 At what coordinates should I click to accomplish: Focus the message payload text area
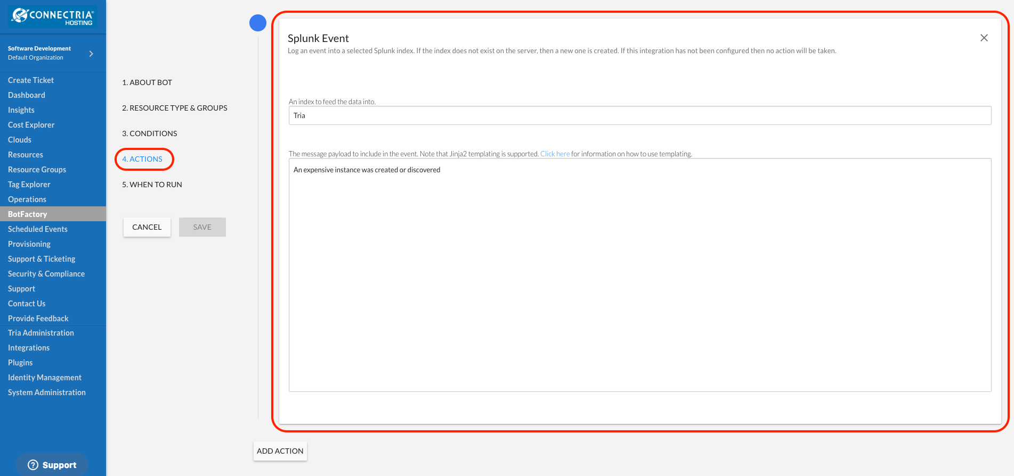click(x=640, y=275)
